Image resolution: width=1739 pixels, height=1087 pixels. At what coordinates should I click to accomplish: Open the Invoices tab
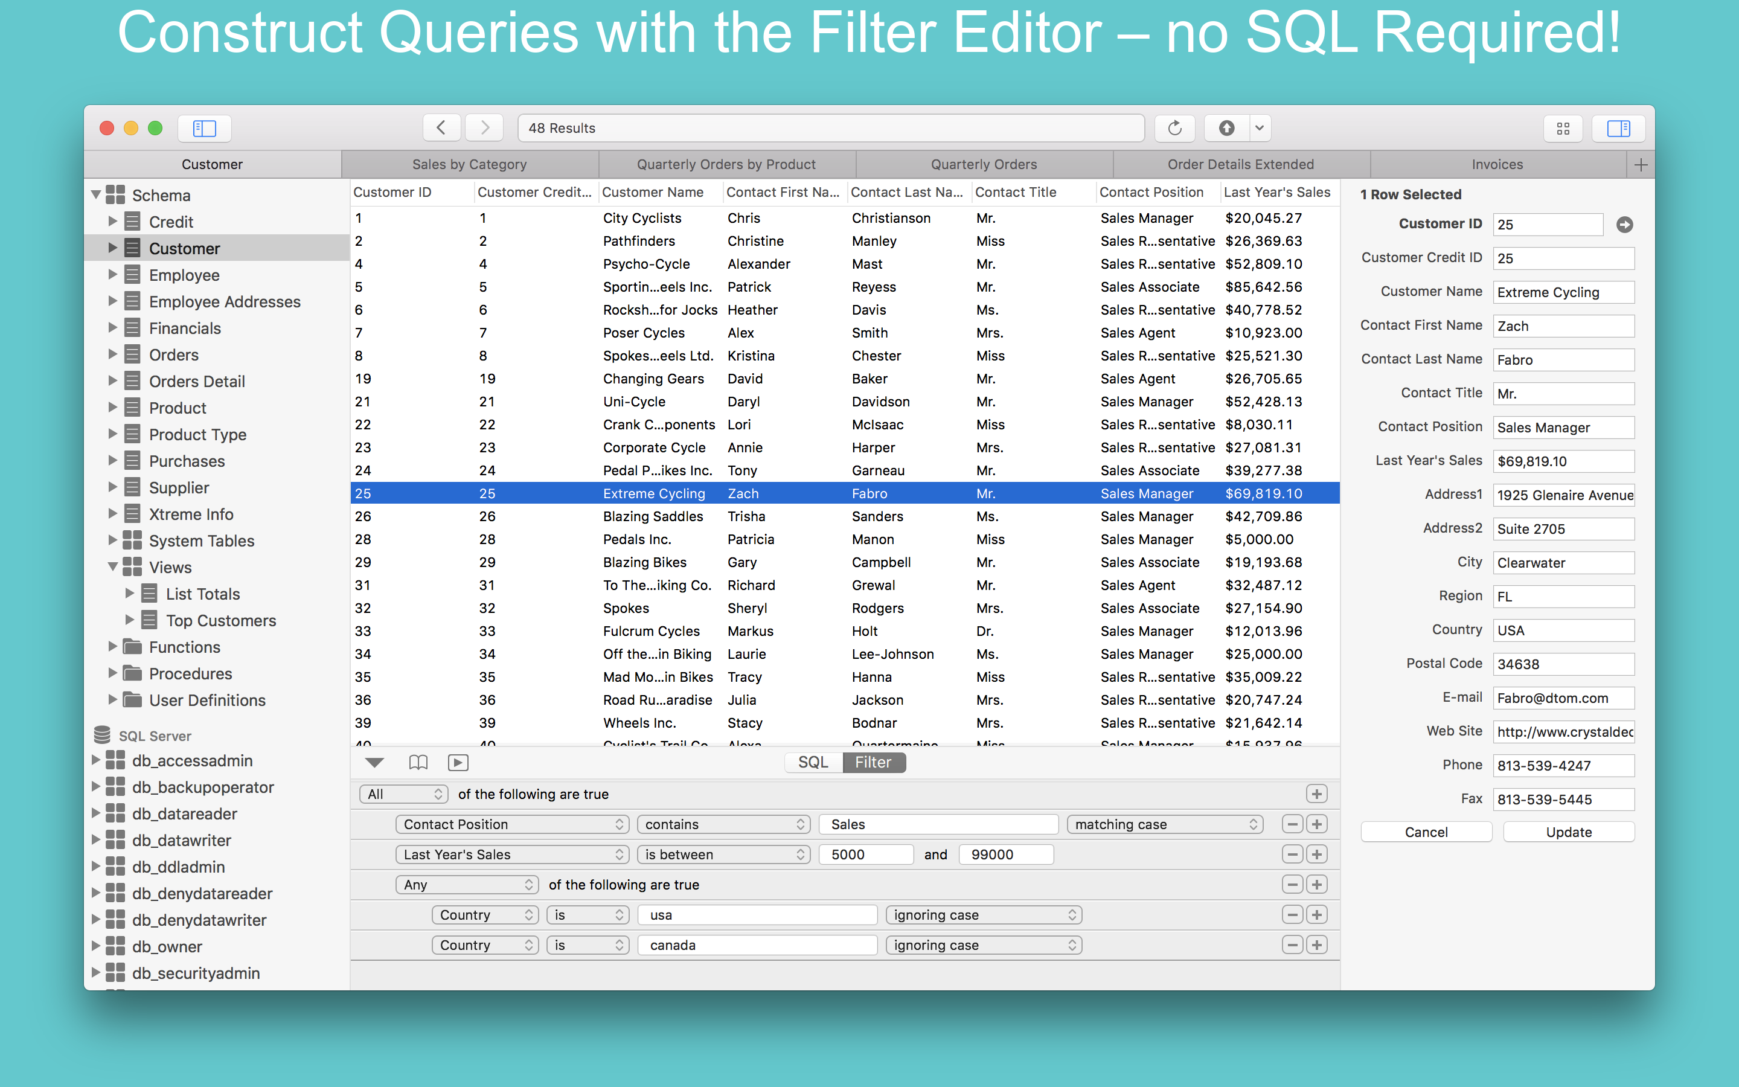tap(1497, 165)
